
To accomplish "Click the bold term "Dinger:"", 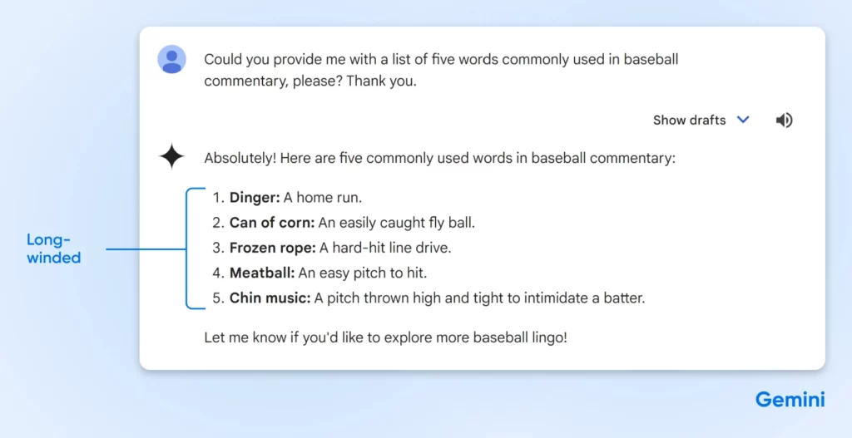I will point(255,198).
